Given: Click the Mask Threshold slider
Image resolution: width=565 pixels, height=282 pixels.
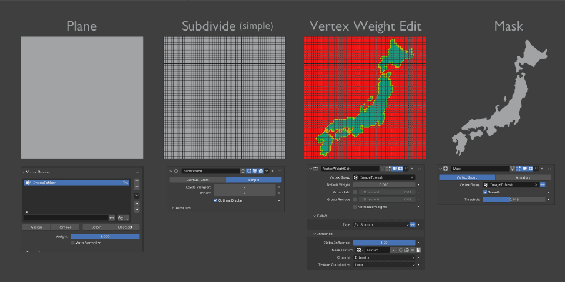Looking at the screenshot, I should (x=515, y=199).
